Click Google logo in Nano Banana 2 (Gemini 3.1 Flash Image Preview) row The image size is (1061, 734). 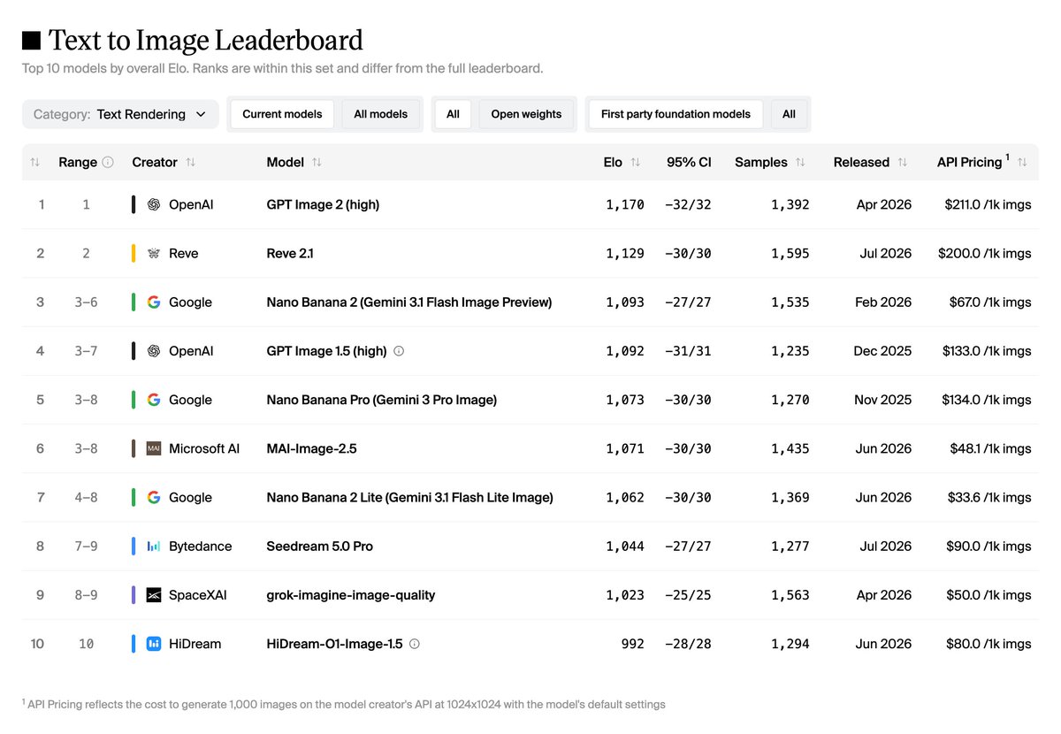pos(154,302)
